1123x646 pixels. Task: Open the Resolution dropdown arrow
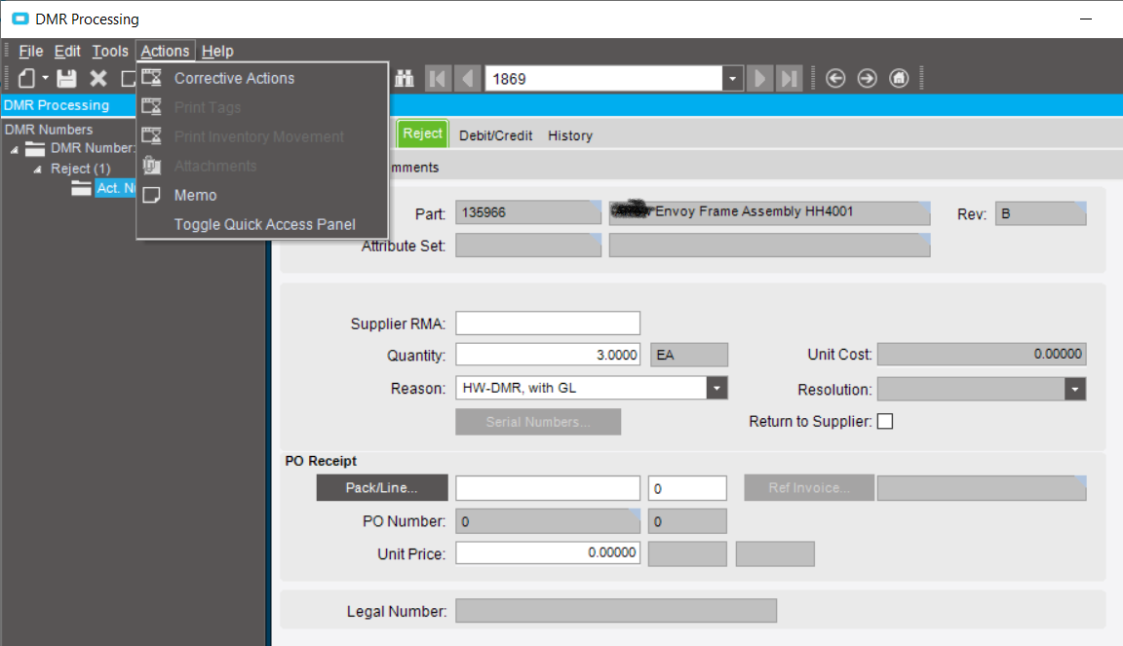click(x=1074, y=390)
